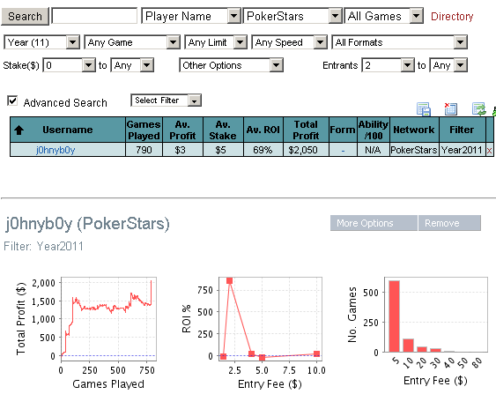Expand the Any Speed dropdown
This screenshot has height=409, width=496.
290,42
